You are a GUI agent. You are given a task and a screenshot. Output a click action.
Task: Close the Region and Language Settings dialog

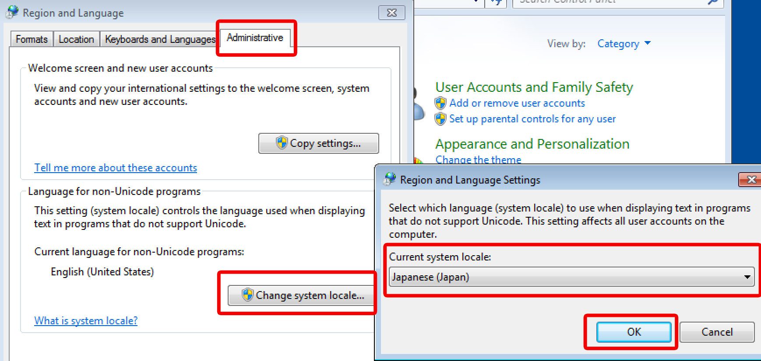[x=750, y=179]
